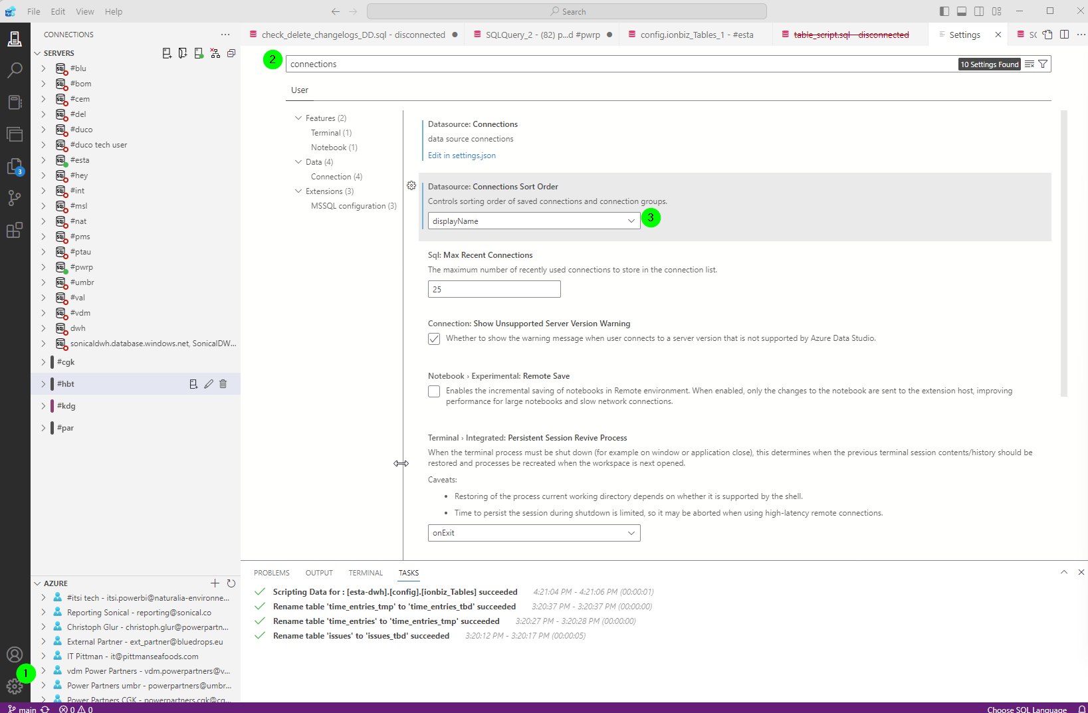Open the Search view in the activity bar
Image resolution: width=1088 pixels, height=713 pixels.
(15, 70)
